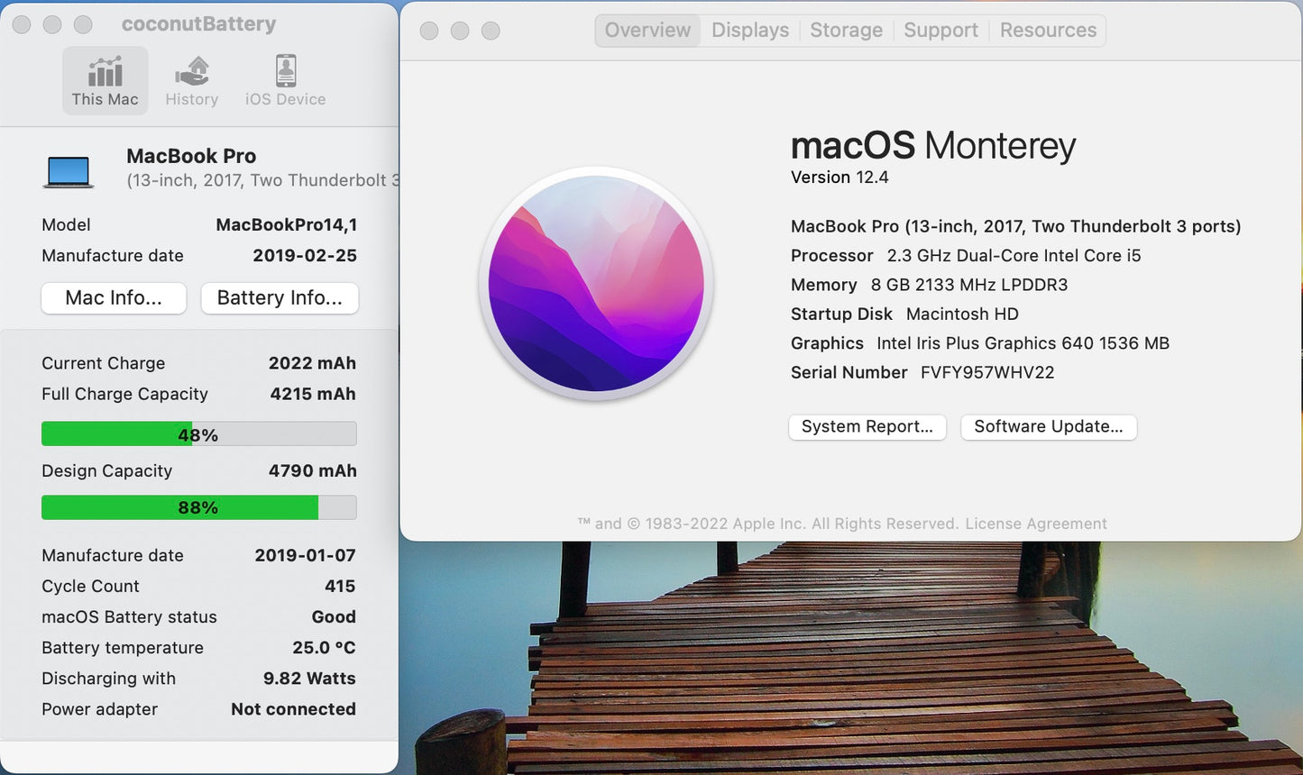This screenshot has width=1303, height=775.
Task: Open the iOS Device panel icon
Action: 284,80
